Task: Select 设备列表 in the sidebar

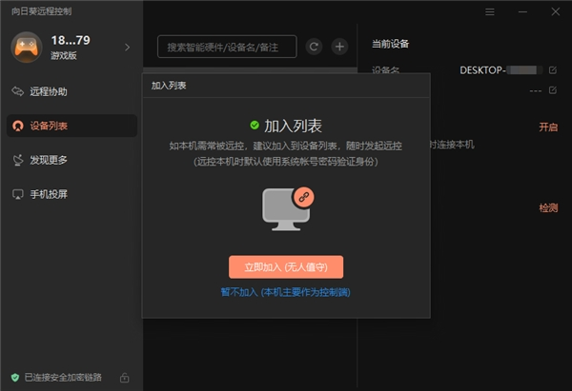Action: 48,126
